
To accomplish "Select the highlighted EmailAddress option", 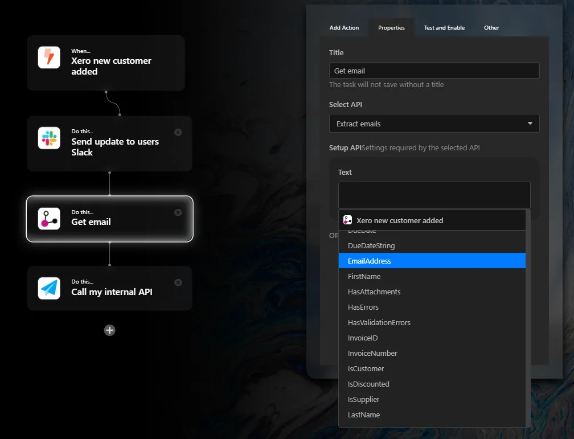I will coord(432,261).
